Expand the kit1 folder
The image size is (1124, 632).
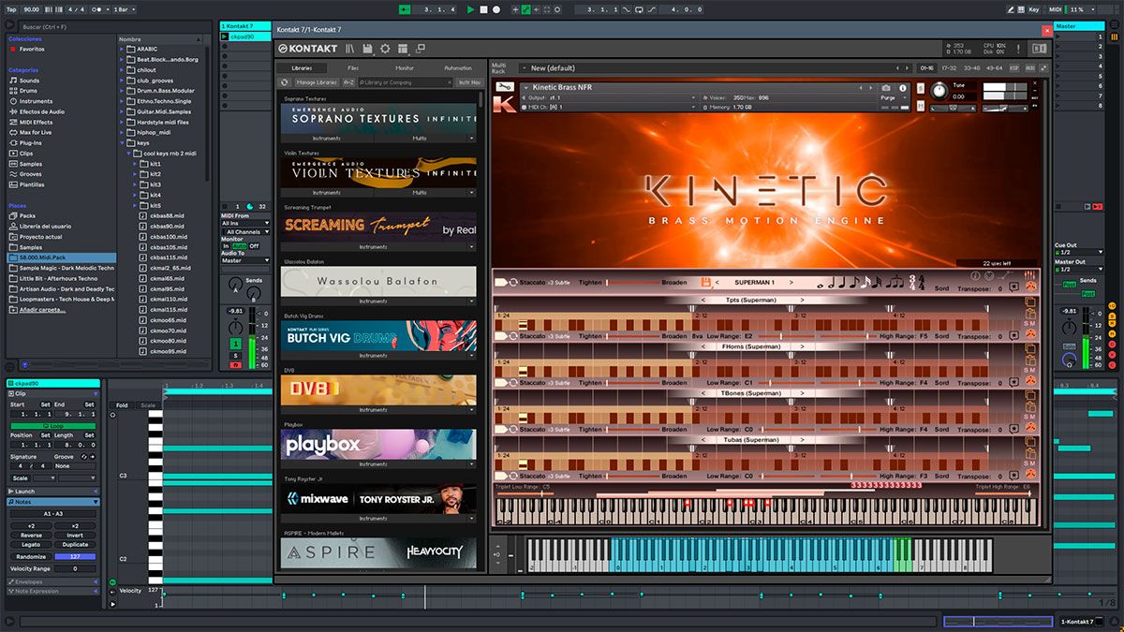133,164
